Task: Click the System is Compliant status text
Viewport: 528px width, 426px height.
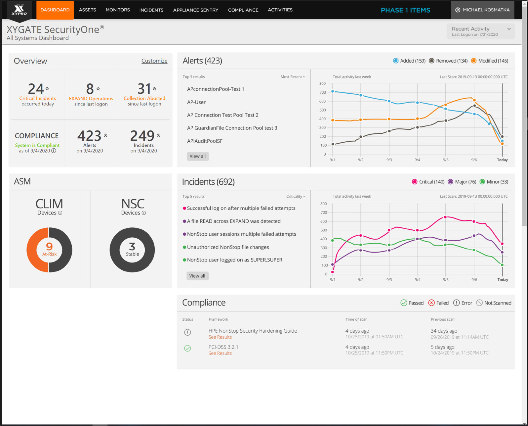Action: pyautogui.click(x=37, y=145)
